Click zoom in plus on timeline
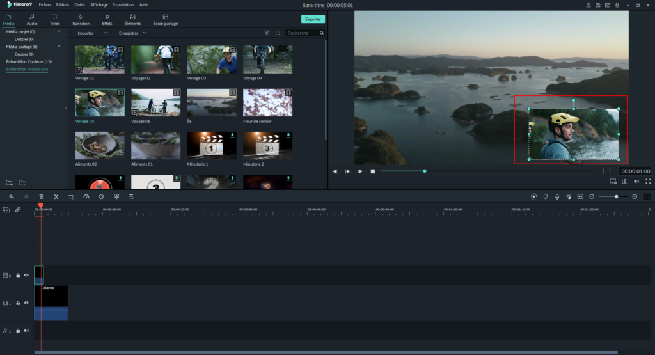This screenshot has height=355, width=655. [x=635, y=197]
